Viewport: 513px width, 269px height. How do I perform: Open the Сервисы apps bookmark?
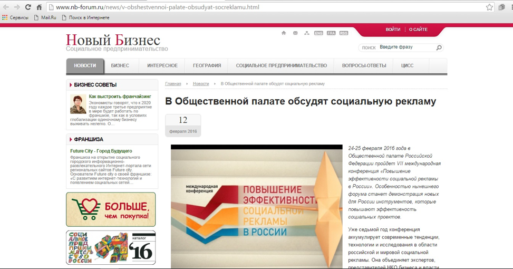(x=15, y=18)
